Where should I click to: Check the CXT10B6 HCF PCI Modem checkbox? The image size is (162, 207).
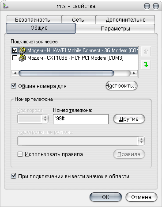pos(15,58)
